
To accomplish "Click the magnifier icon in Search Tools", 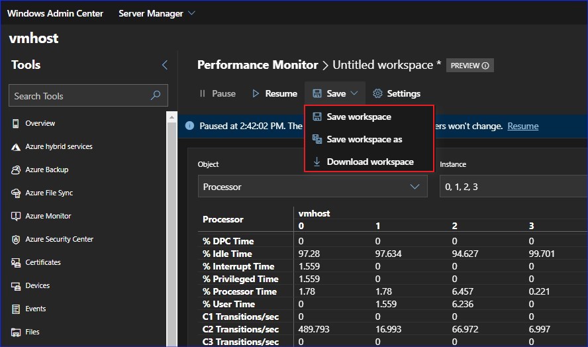I will [156, 95].
